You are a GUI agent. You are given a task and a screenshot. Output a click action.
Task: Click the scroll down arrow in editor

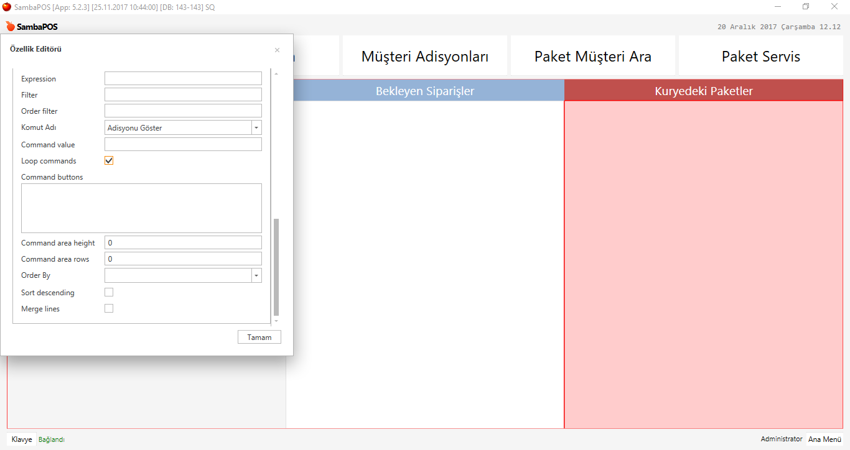pyautogui.click(x=276, y=321)
